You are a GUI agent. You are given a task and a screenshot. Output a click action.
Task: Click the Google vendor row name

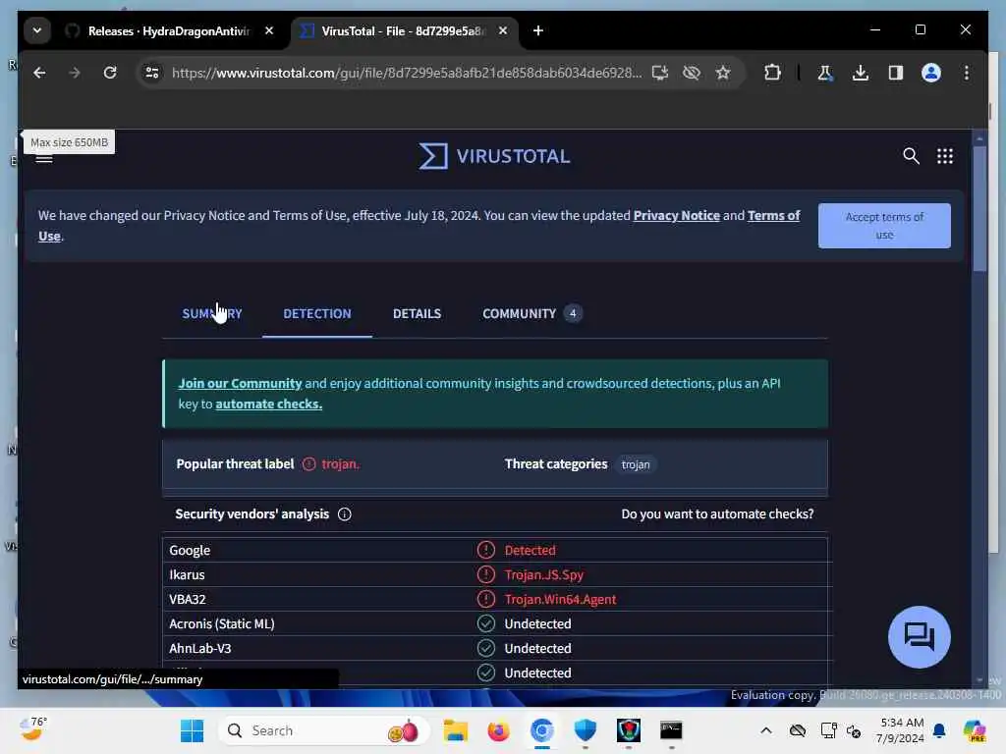[190, 550]
